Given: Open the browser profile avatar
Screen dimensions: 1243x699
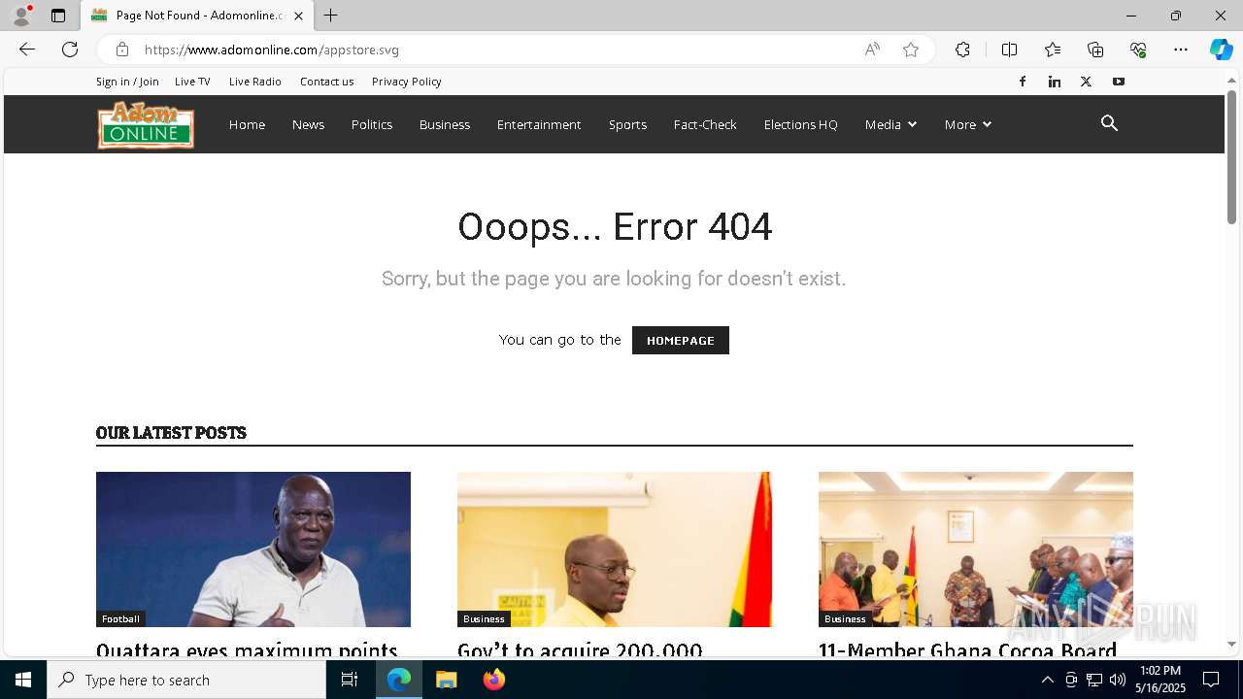Looking at the screenshot, I should (x=21, y=16).
